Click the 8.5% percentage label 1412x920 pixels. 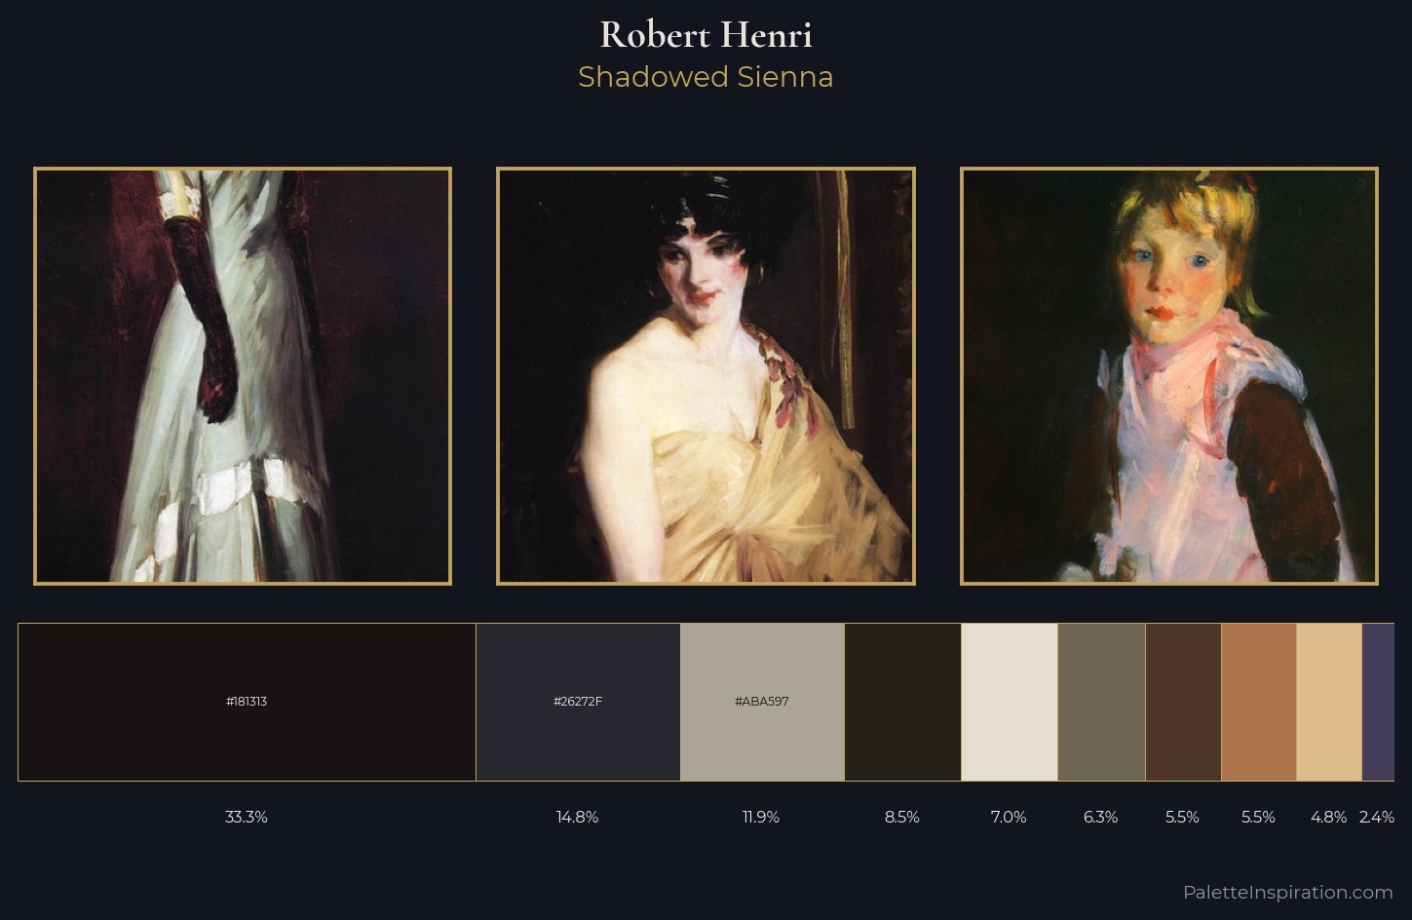(x=902, y=817)
